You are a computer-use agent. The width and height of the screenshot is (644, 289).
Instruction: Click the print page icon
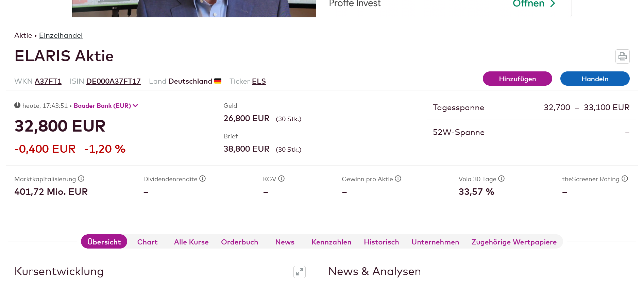tap(622, 56)
